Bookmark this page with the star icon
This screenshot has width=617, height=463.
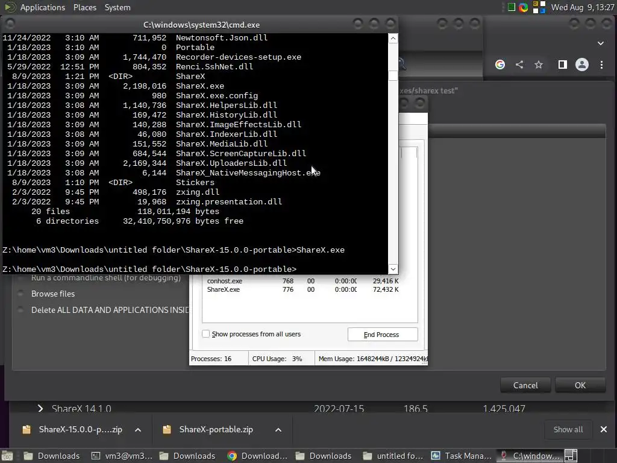[x=539, y=65]
